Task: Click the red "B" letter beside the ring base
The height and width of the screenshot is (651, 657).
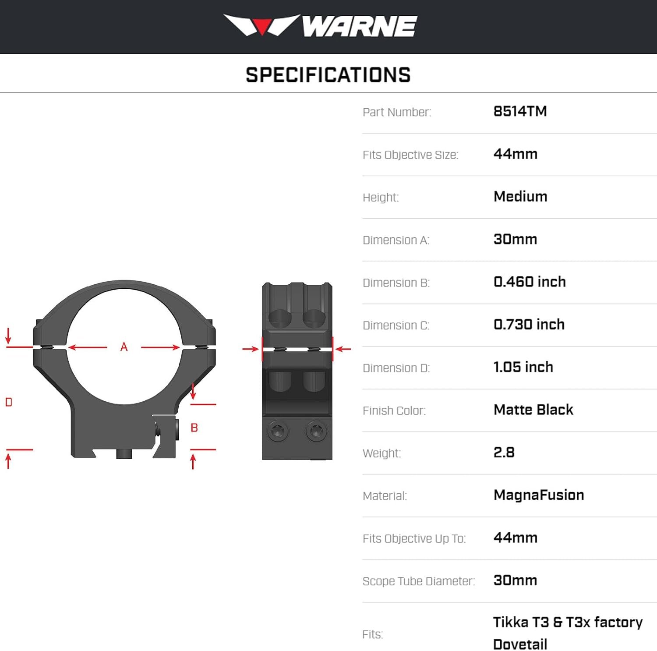Action: click(194, 428)
